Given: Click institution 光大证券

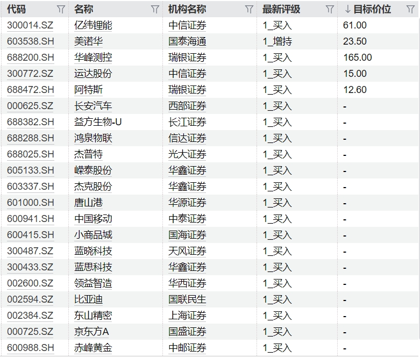Looking at the screenshot, I should (187, 154).
